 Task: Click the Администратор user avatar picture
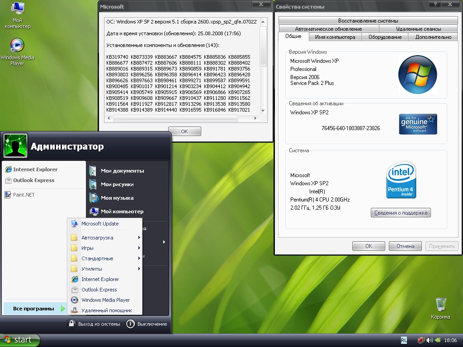pos(15,145)
